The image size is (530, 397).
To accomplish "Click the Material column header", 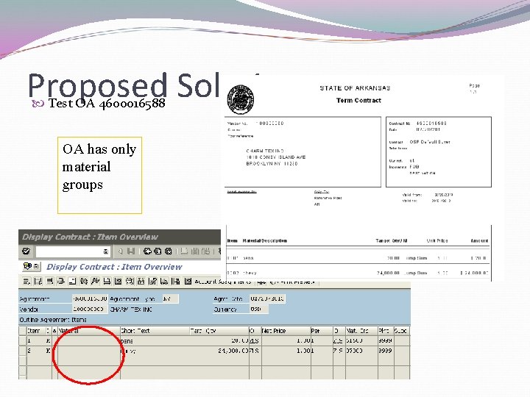I will pos(88,331).
